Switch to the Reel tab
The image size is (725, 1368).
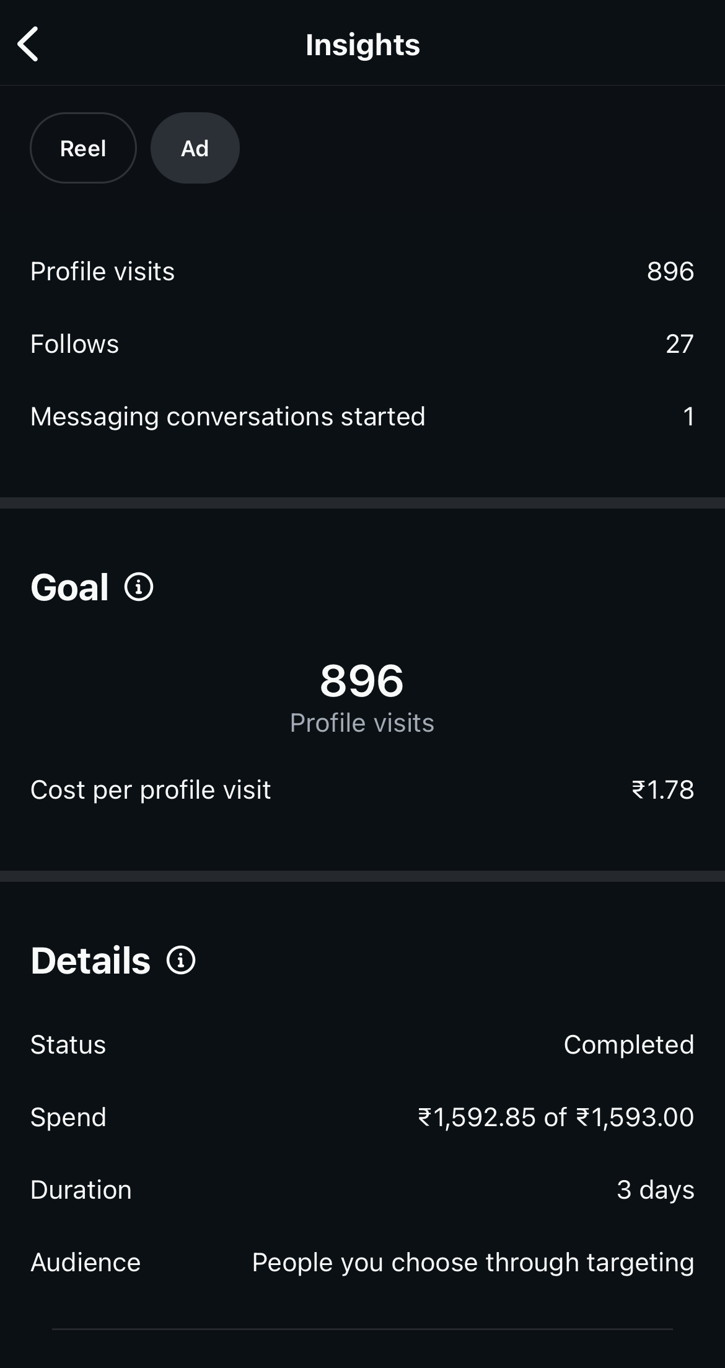click(83, 148)
